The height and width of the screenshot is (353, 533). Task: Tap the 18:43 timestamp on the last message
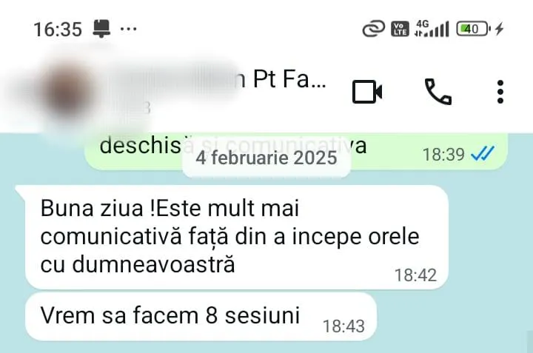[x=343, y=326]
